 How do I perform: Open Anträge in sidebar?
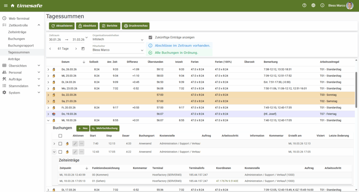[14, 59]
